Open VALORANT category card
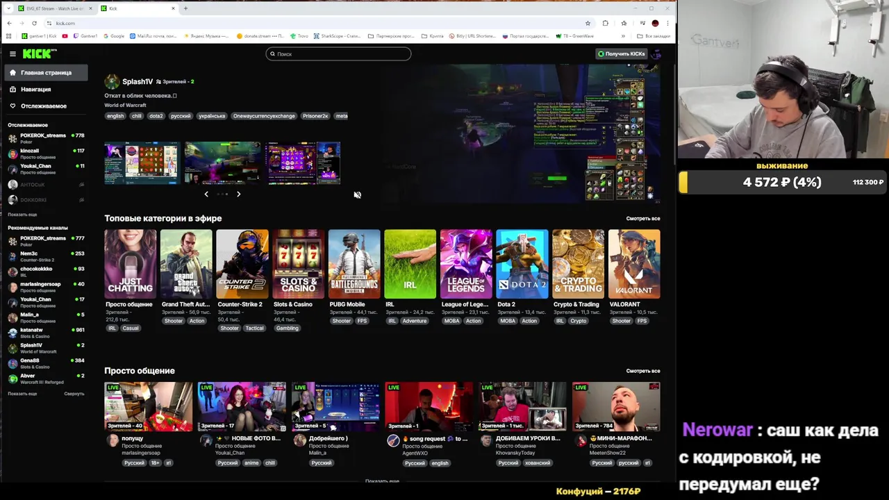 coord(634,265)
